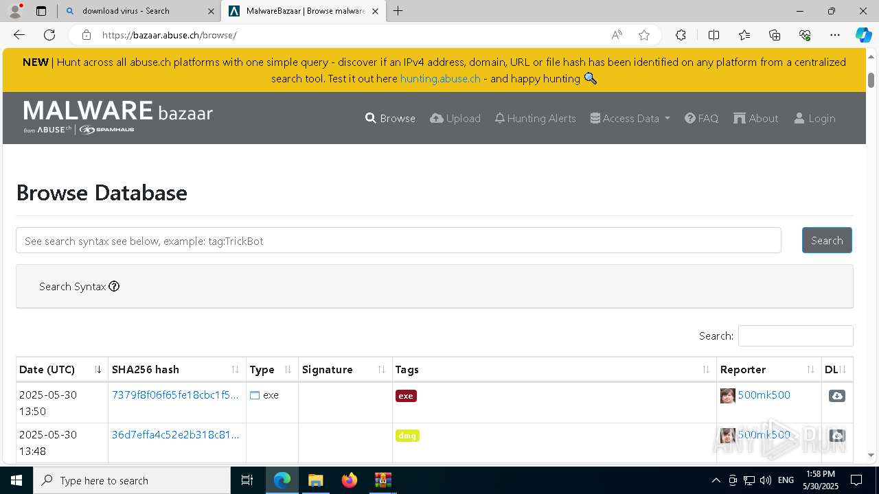Sort table by Date (UTC)

click(62, 369)
